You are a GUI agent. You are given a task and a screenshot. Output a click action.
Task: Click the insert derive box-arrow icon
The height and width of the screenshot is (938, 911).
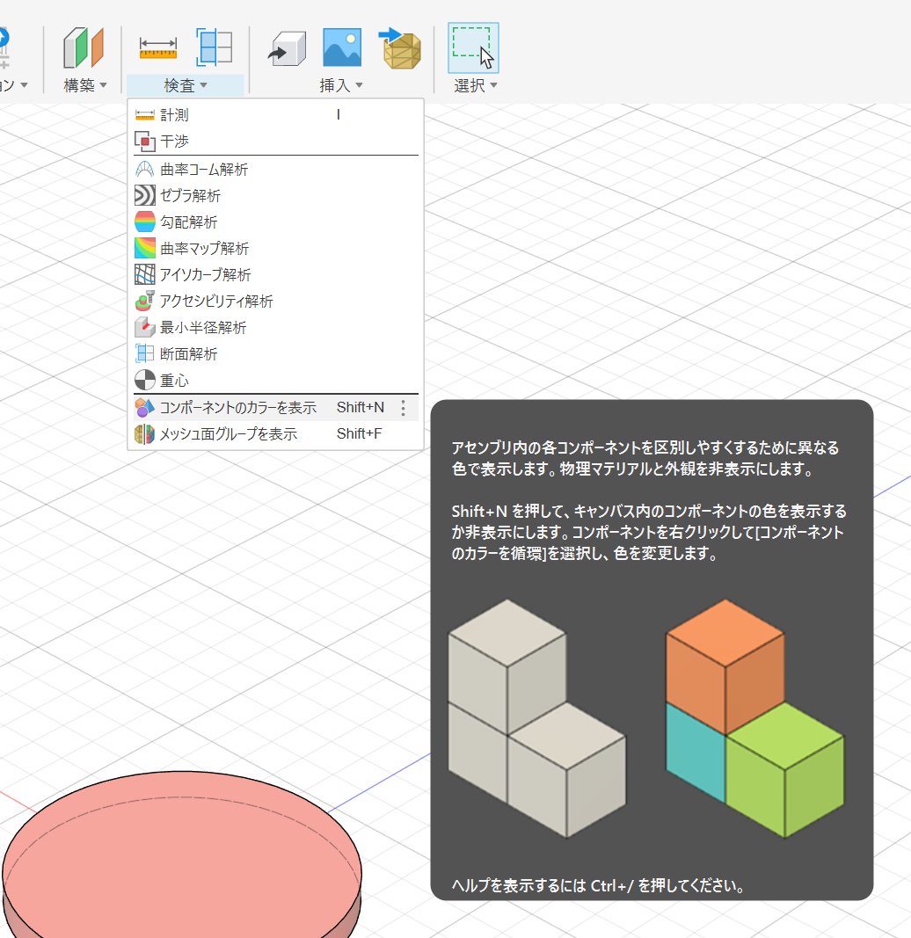287,49
